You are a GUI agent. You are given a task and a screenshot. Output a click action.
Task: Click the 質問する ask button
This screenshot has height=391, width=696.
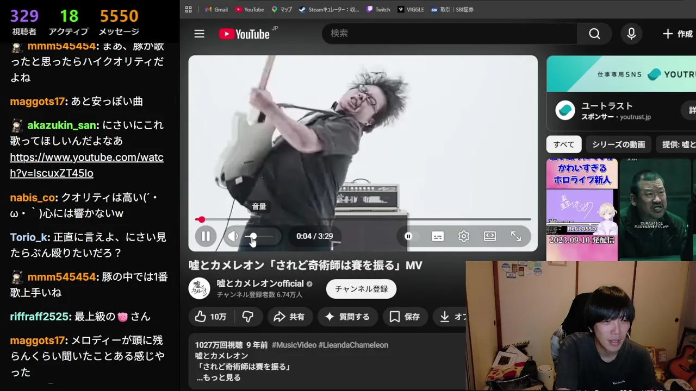click(x=347, y=317)
